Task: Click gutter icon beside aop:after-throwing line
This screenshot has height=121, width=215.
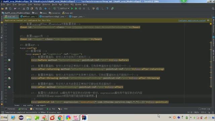Action: (x=9, y=78)
